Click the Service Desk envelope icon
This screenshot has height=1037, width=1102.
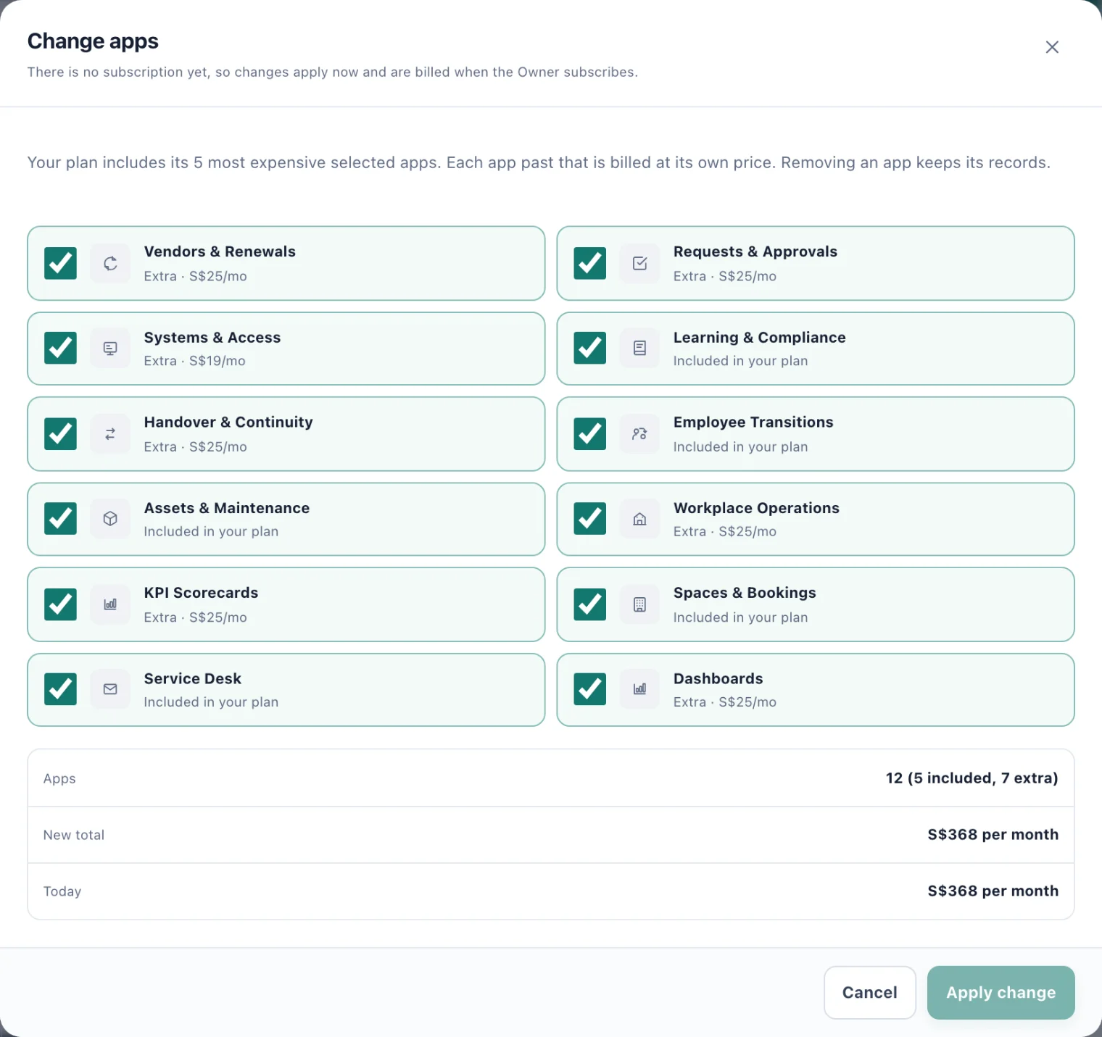click(x=110, y=689)
